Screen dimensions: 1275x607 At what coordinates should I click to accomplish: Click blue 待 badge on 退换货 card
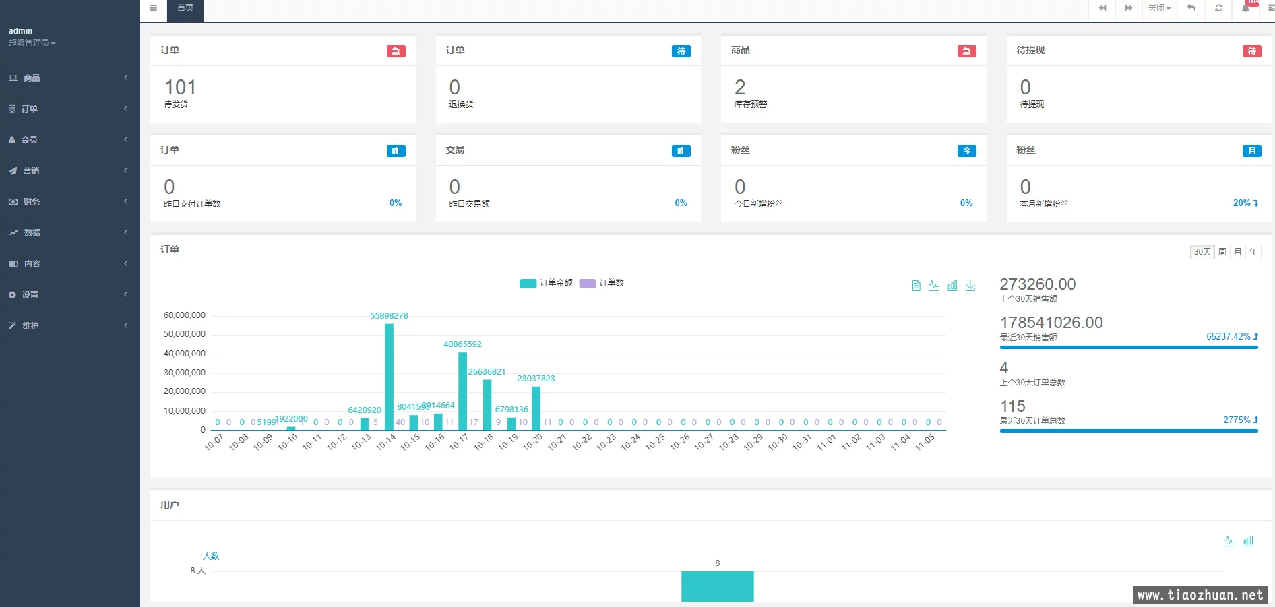click(x=681, y=51)
